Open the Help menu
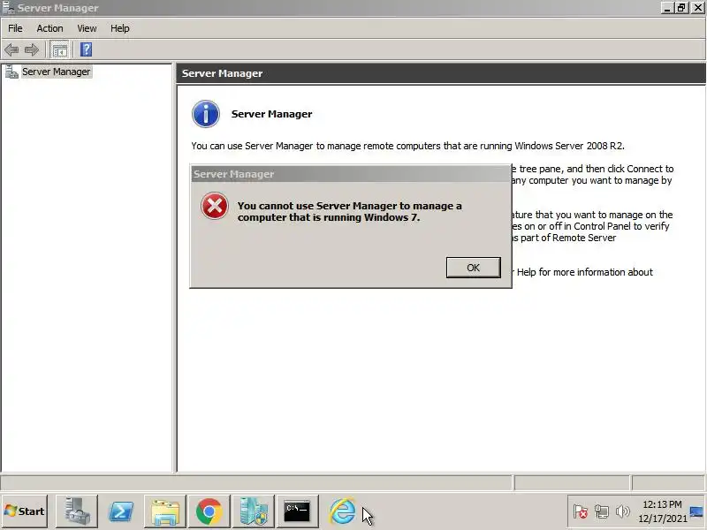Image resolution: width=707 pixels, height=530 pixels. coord(120,28)
